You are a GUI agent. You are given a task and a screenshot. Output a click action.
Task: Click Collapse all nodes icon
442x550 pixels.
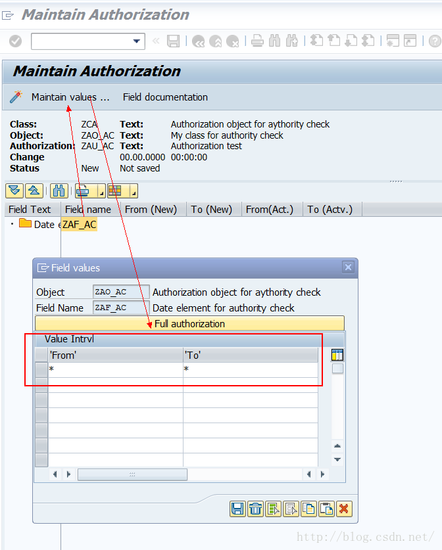[x=34, y=191]
